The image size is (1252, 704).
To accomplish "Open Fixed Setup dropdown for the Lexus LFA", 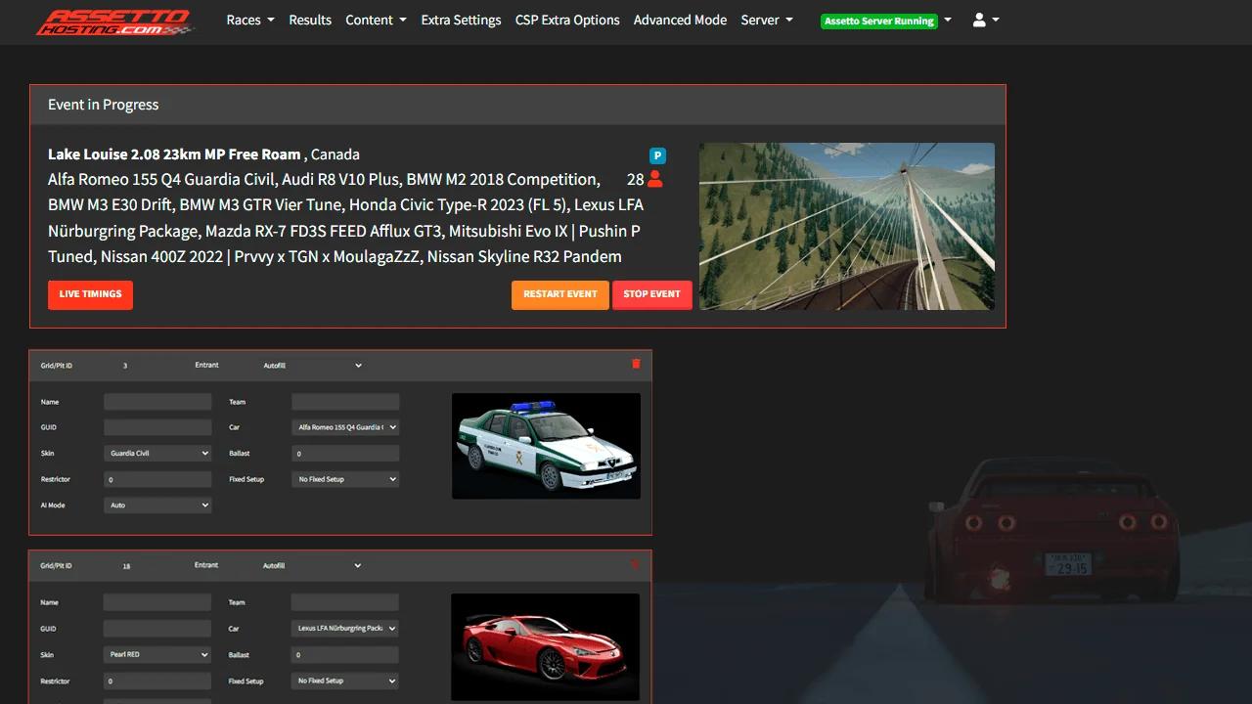I will (345, 681).
